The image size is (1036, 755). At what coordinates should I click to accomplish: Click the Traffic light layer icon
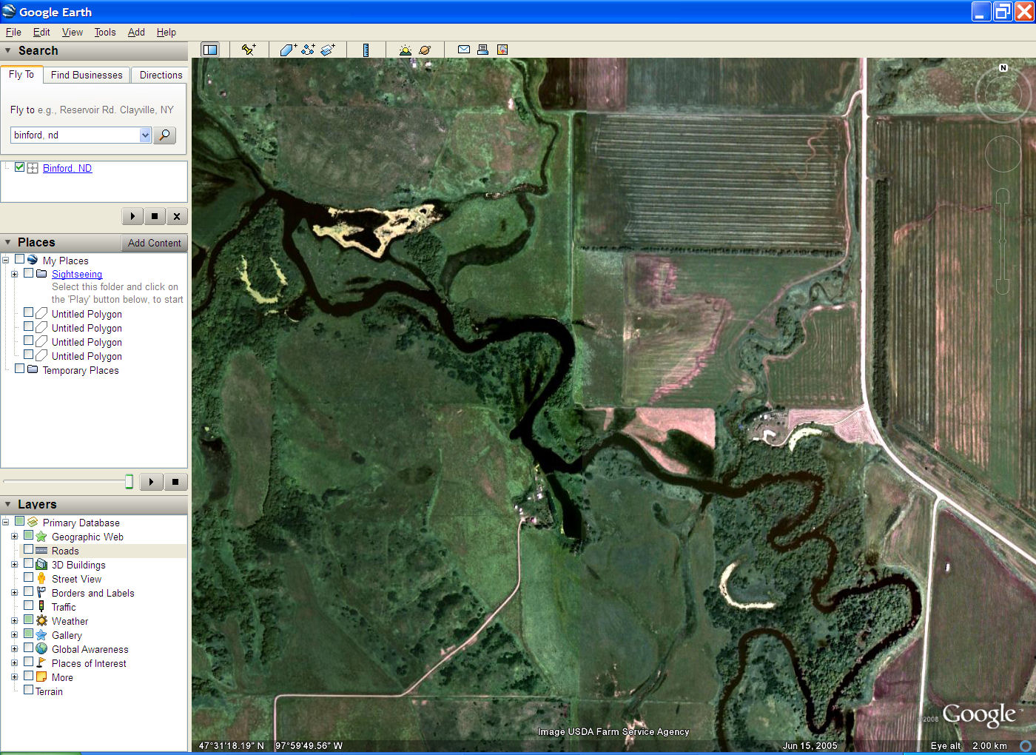[x=41, y=606]
